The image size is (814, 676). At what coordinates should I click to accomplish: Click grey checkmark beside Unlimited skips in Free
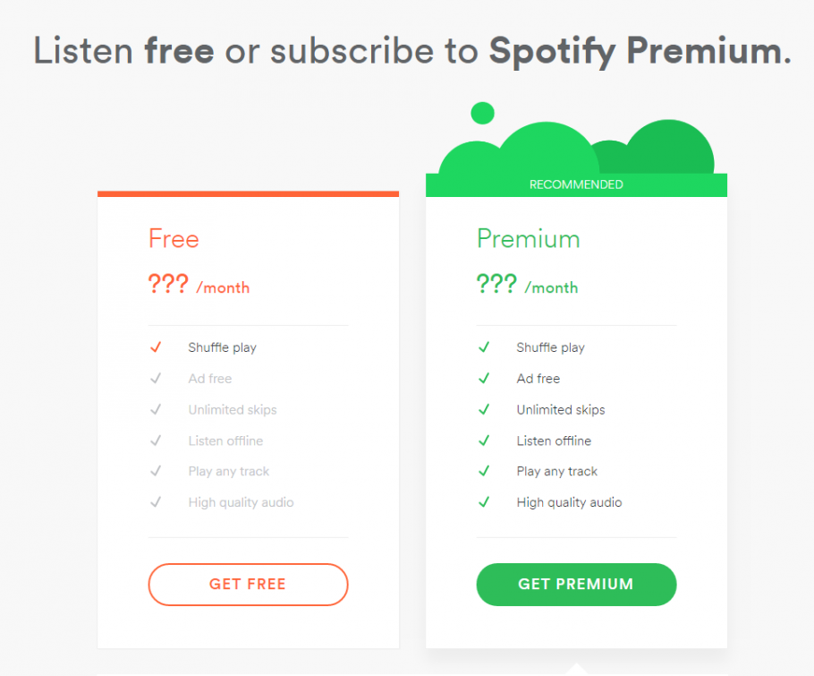tap(156, 409)
